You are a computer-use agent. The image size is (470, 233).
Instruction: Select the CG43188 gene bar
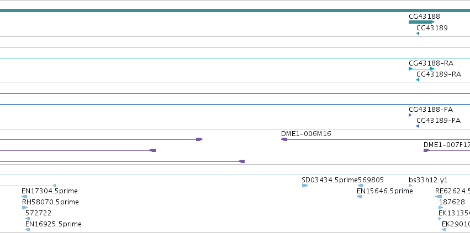[x=421, y=22]
